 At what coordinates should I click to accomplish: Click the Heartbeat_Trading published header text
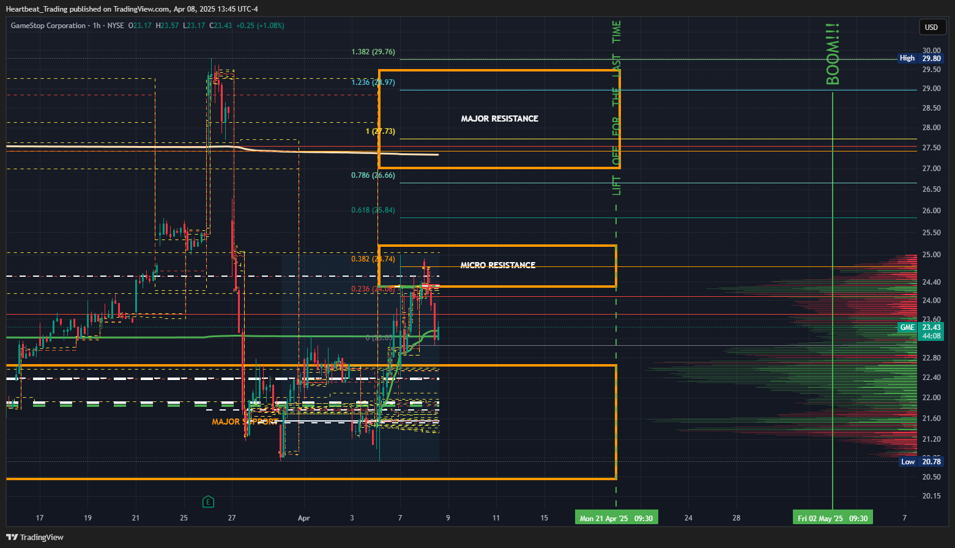pyautogui.click(x=132, y=9)
